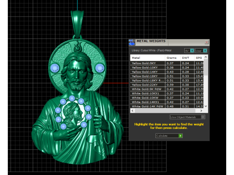Viewport: 234px width, 175px height.
Task: Select the White Gold:14K PdW row
Action: click(x=167, y=106)
